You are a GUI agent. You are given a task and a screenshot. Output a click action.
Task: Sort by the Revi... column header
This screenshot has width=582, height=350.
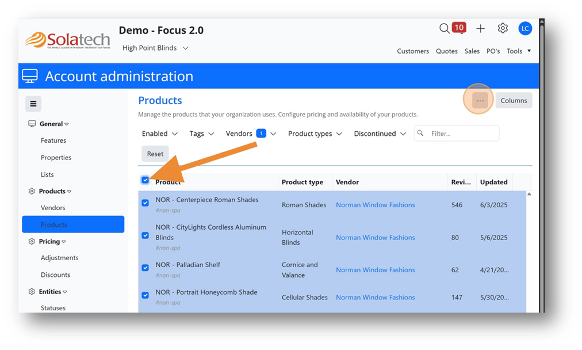[x=461, y=182]
